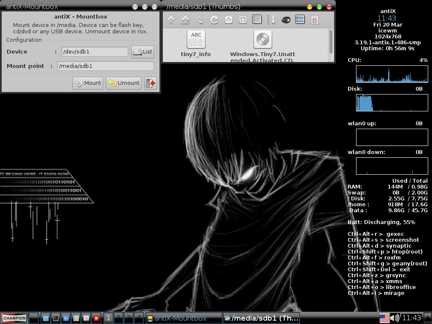Screen dimensions: 432x324
Task: Open the ROX help lifebuoy icon
Action: (x=314, y=20)
